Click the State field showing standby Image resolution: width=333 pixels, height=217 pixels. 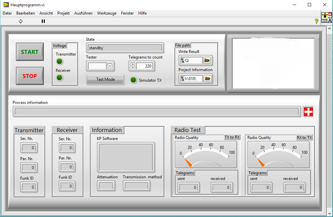tap(125, 48)
